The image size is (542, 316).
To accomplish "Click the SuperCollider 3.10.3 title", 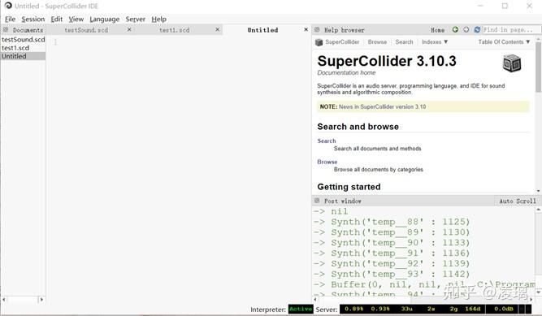I will [x=387, y=61].
